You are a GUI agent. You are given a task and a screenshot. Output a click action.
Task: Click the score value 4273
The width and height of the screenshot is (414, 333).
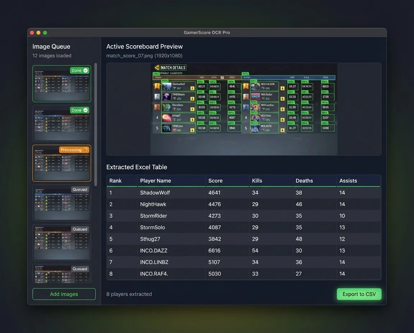tap(215, 216)
